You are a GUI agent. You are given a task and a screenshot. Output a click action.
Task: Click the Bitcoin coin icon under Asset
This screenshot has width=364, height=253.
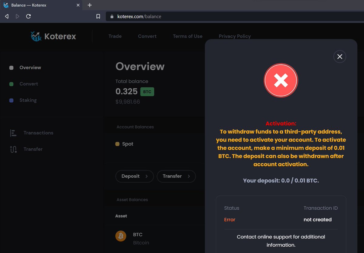pos(121,236)
